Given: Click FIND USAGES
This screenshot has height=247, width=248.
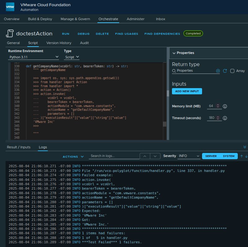Looking at the screenshot, I should pyautogui.click(x=127, y=34).
